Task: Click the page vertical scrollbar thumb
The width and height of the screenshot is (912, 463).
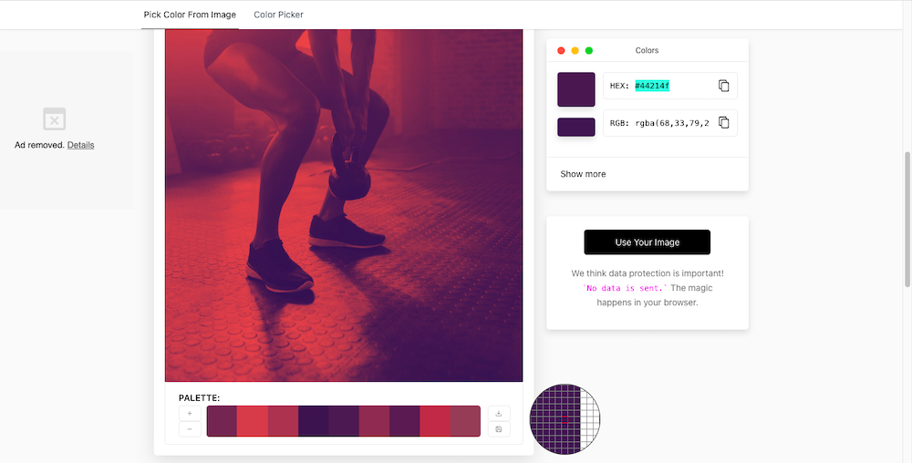Action: [907, 219]
